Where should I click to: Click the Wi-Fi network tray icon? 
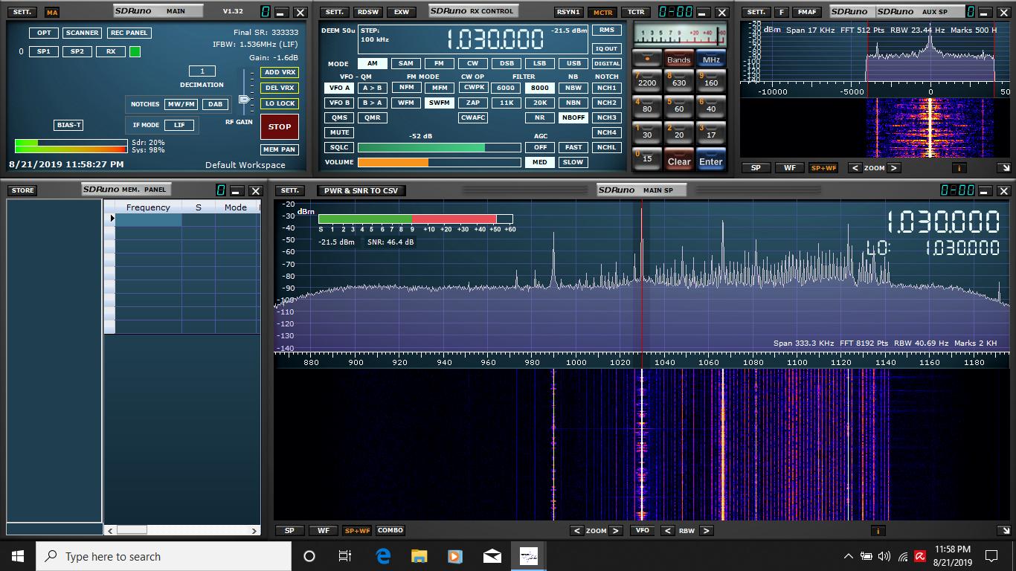click(x=902, y=556)
